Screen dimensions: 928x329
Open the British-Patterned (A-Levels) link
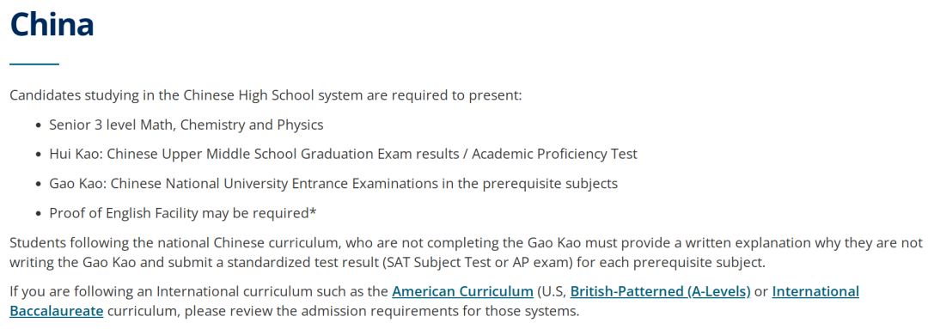point(661,292)
